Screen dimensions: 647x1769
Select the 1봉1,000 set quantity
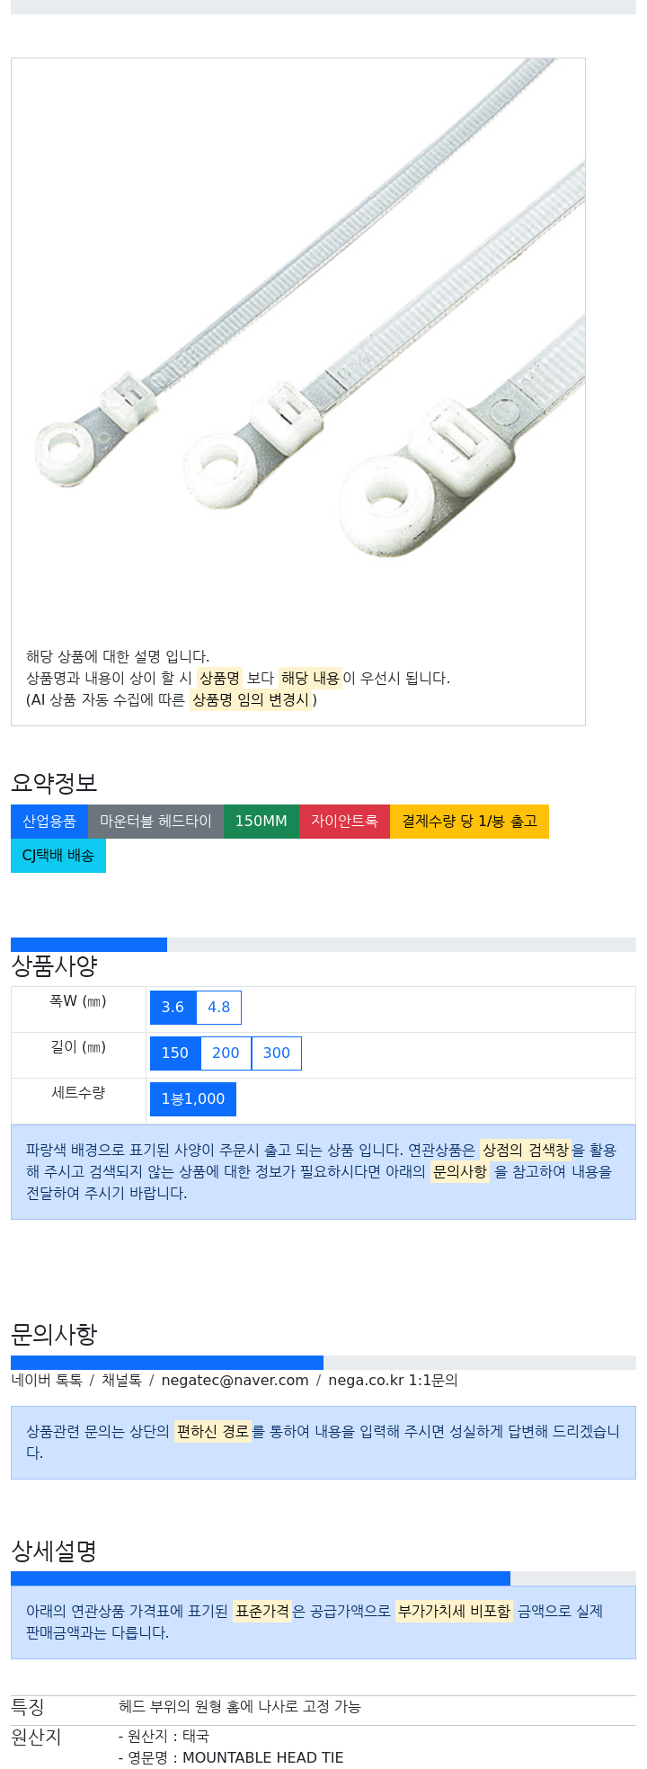point(193,1099)
